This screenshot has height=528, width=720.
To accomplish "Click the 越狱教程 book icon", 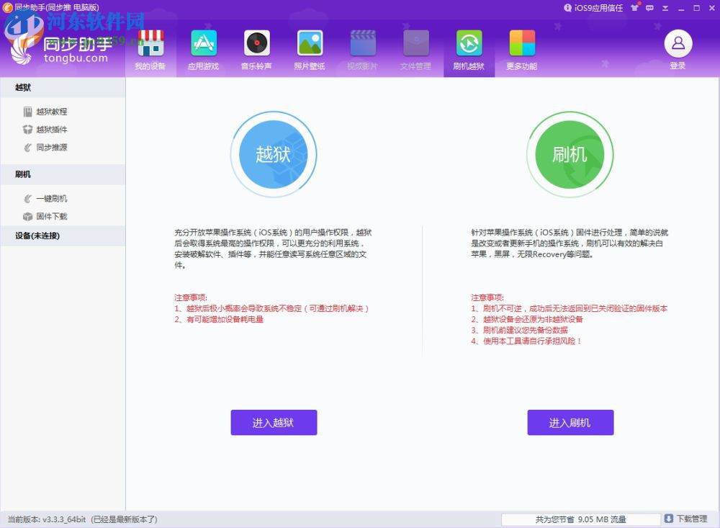I will point(27,112).
